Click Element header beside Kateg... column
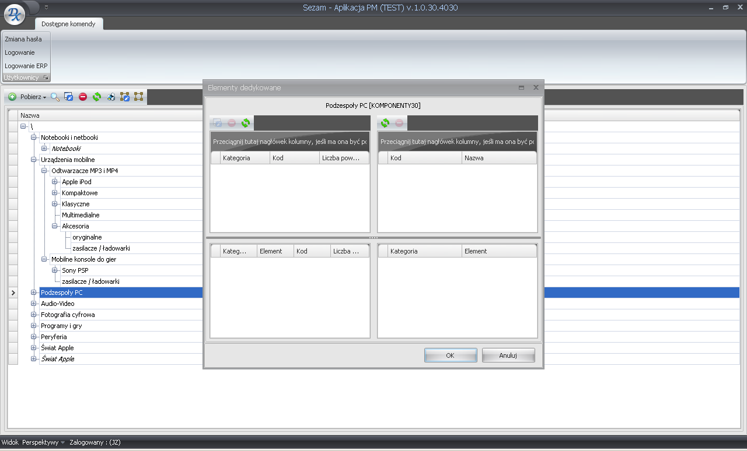 click(275, 251)
